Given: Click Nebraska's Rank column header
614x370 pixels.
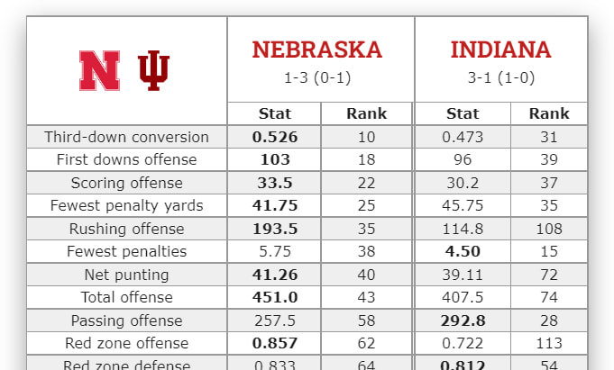Looking at the screenshot, I should [x=366, y=113].
